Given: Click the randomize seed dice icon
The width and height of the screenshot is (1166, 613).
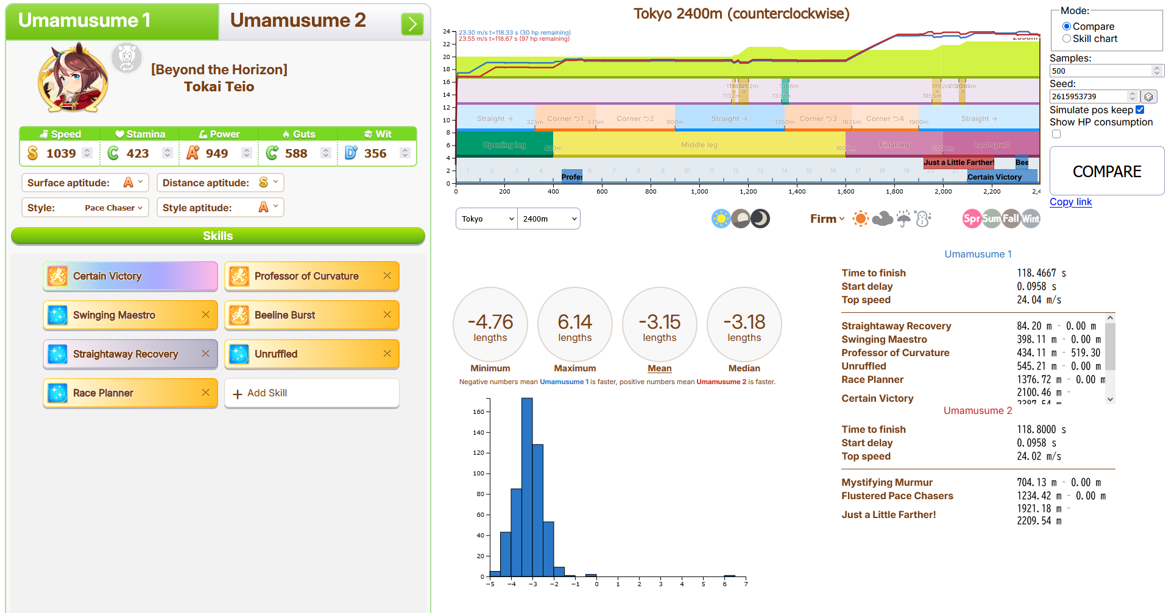Looking at the screenshot, I should [1148, 97].
